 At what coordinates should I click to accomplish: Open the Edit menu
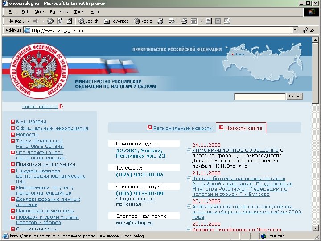pos(25,12)
